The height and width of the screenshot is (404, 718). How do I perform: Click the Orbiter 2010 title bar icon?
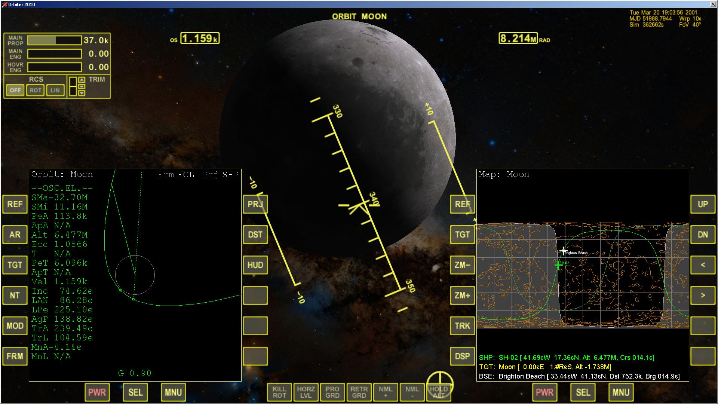tap(4, 4)
